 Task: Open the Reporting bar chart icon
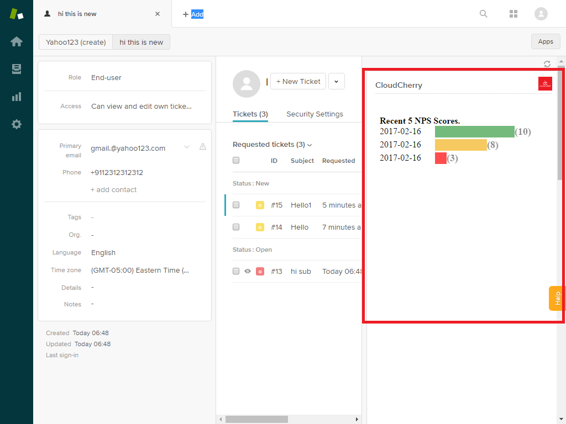[x=17, y=97]
